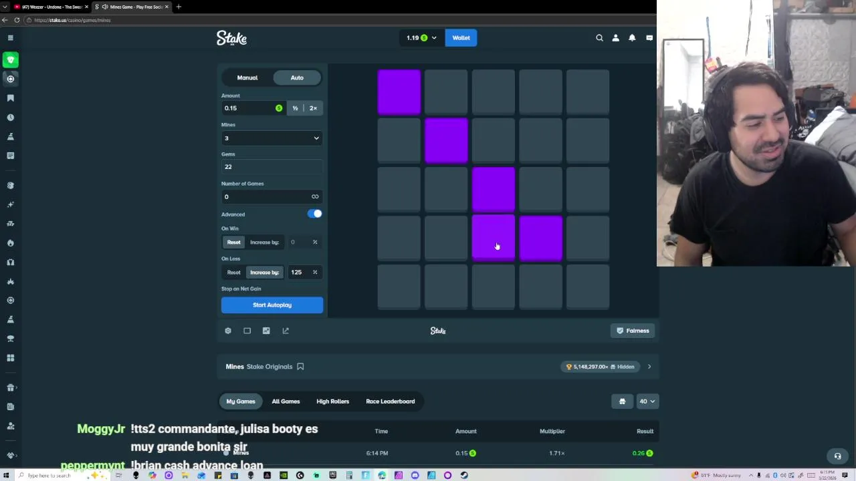Open game settings gear icon

pos(228,331)
